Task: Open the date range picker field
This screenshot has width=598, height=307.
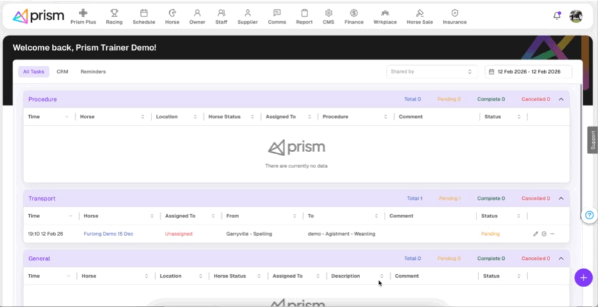Action: [528, 72]
